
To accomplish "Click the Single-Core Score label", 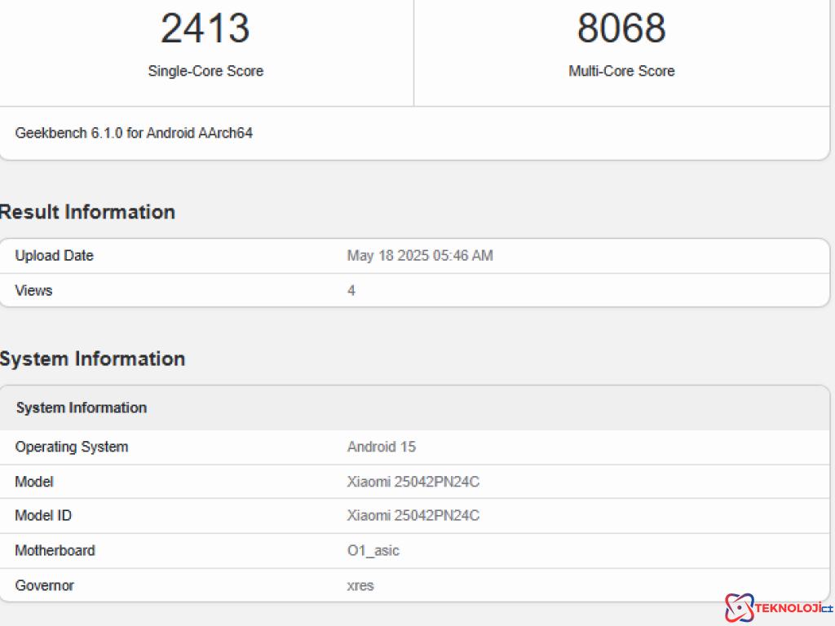I will (205, 71).
